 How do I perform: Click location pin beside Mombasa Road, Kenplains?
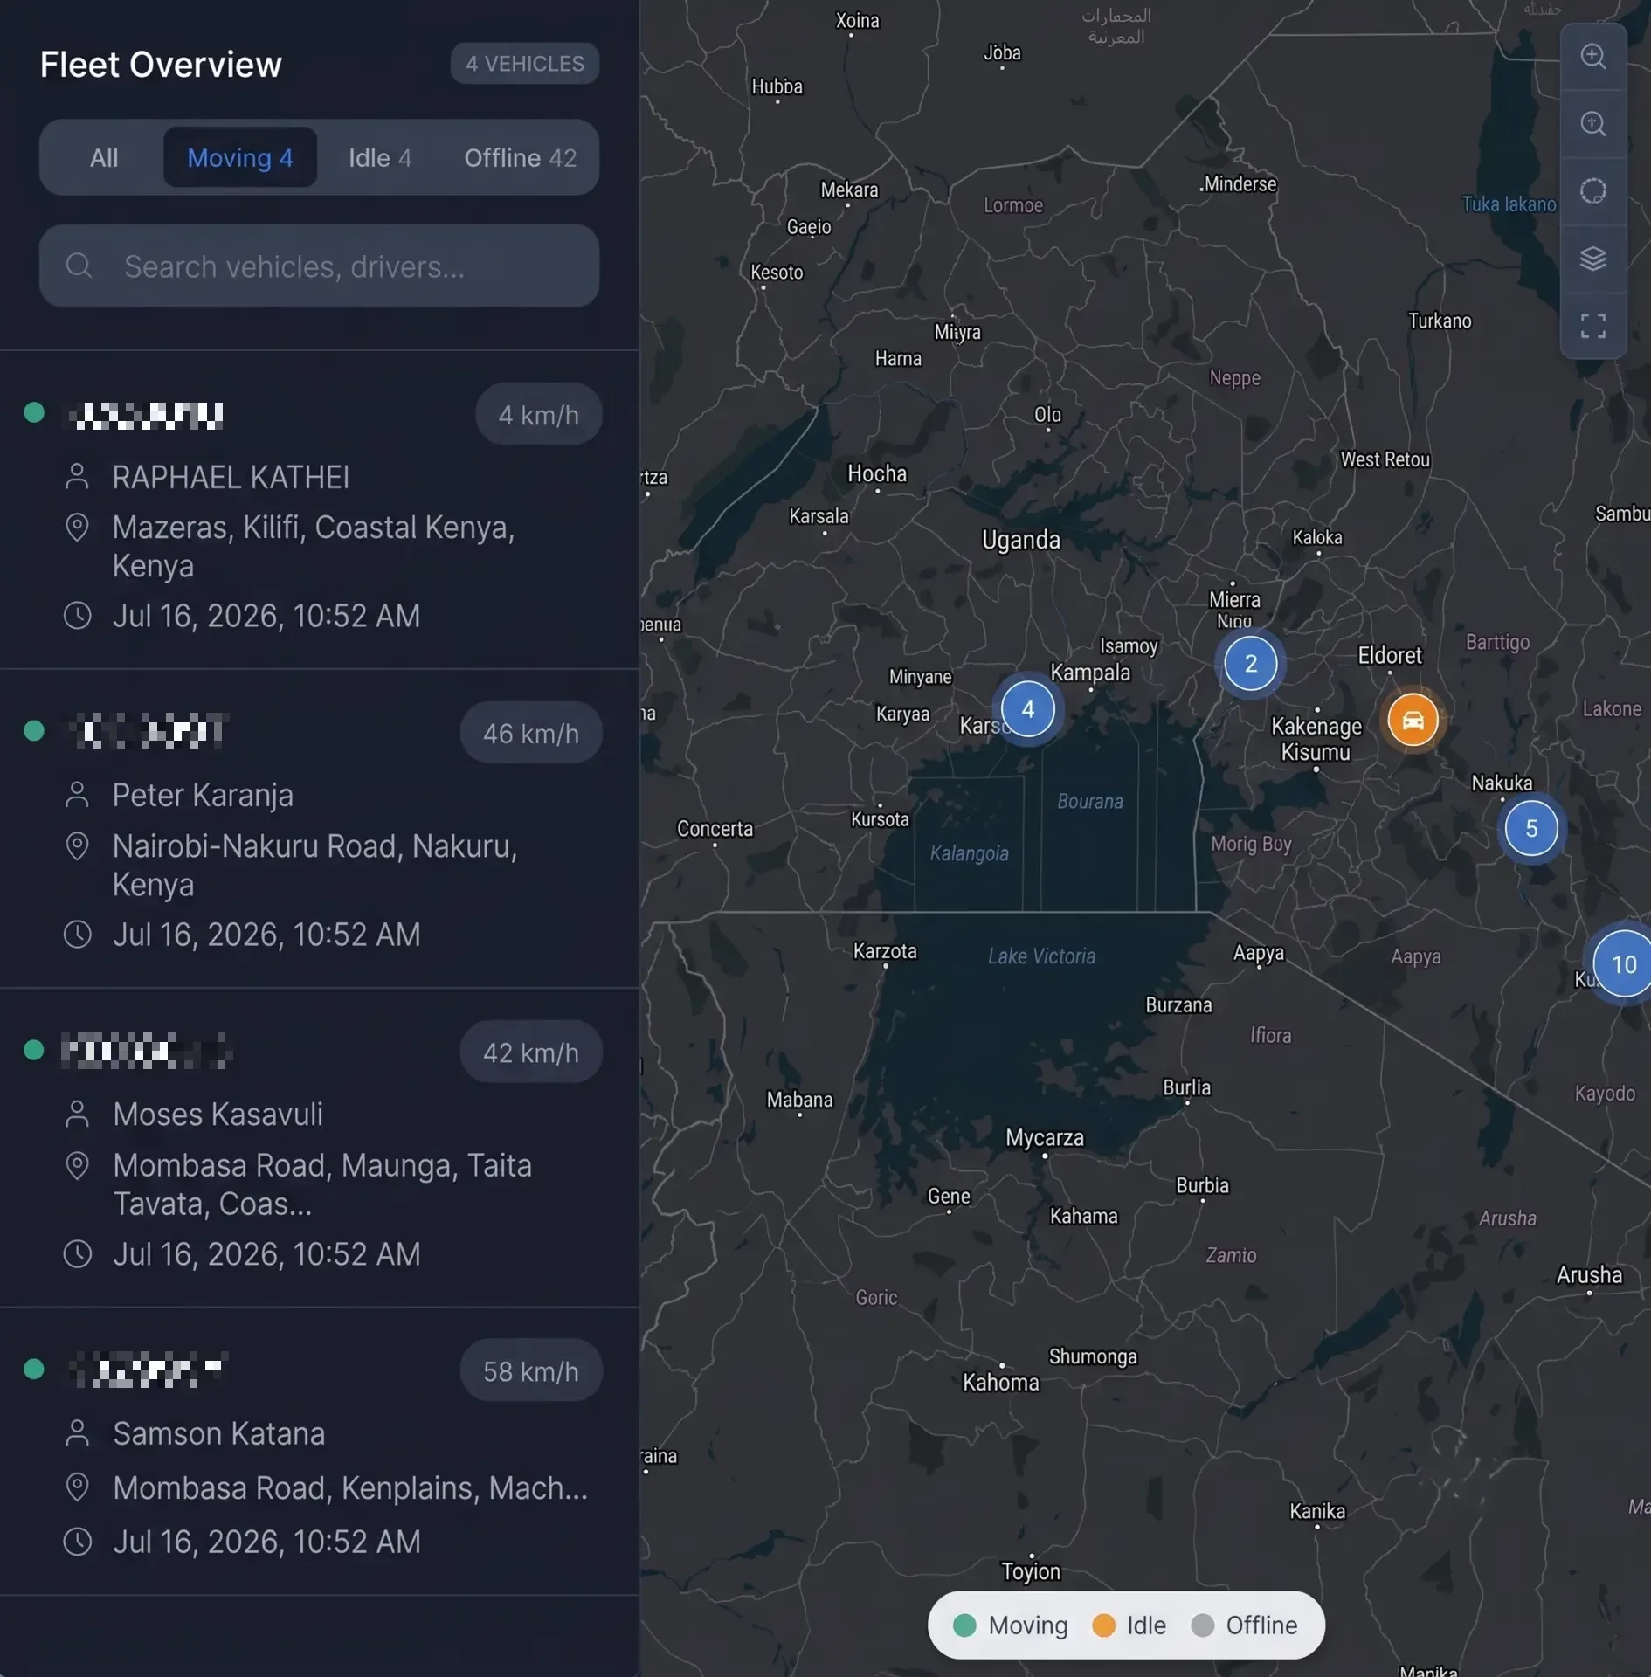coord(78,1487)
